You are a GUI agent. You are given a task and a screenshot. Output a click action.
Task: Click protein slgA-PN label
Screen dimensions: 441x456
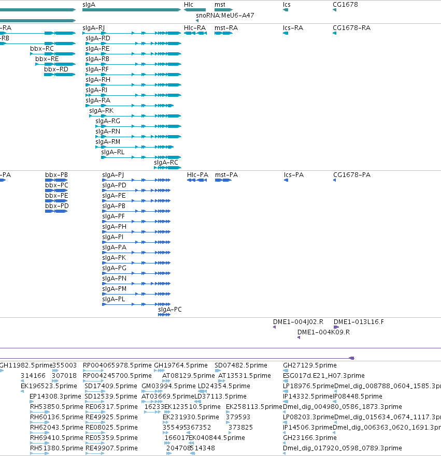tap(114, 278)
